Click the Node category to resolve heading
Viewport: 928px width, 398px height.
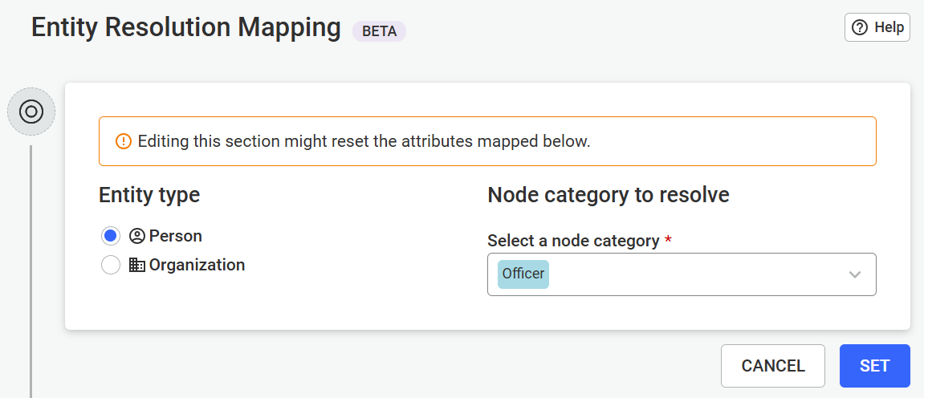coord(608,194)
